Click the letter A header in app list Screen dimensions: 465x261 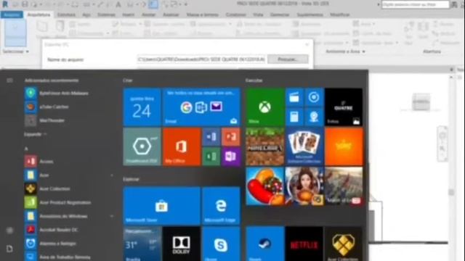(26, 148)
